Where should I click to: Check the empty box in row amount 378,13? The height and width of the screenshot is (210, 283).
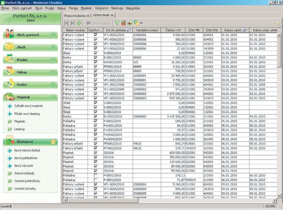95,176
